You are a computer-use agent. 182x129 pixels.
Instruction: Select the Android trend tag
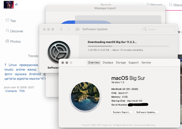click(35, 74)
